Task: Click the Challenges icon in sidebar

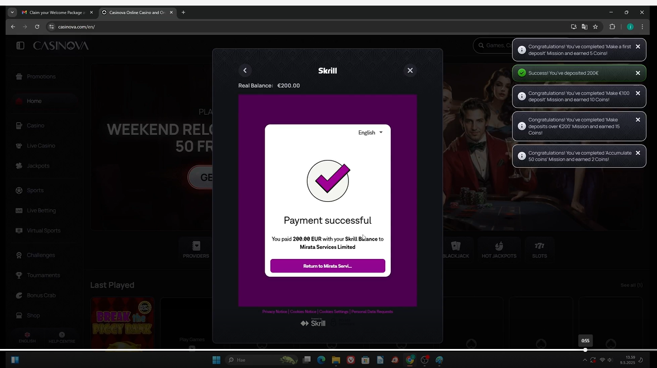Action: (x=19, y=255)
